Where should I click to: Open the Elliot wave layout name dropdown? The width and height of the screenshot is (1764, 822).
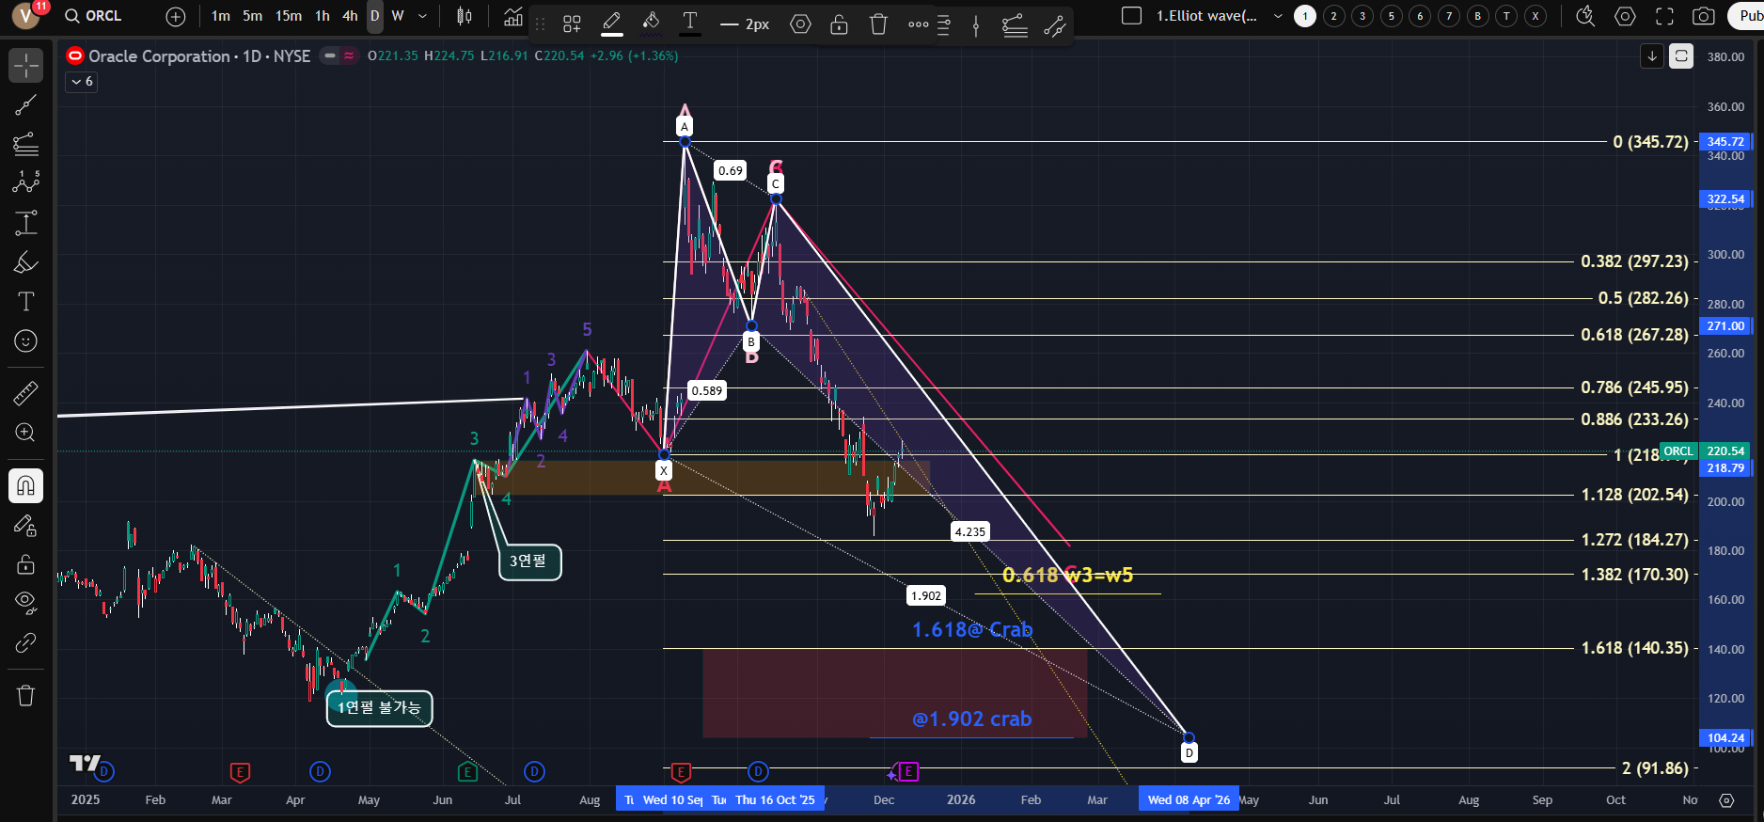click(1278, 16)
